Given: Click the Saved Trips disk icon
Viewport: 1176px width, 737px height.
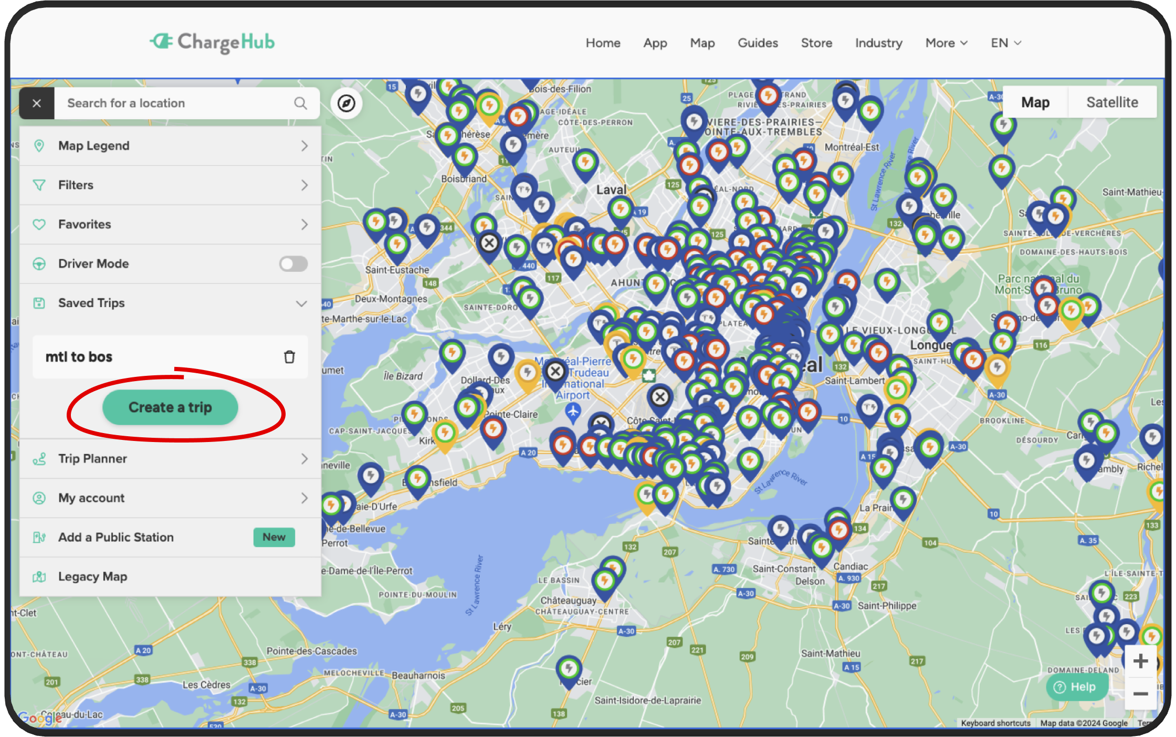Looking at the screenshot, I should tap(40, 303).
